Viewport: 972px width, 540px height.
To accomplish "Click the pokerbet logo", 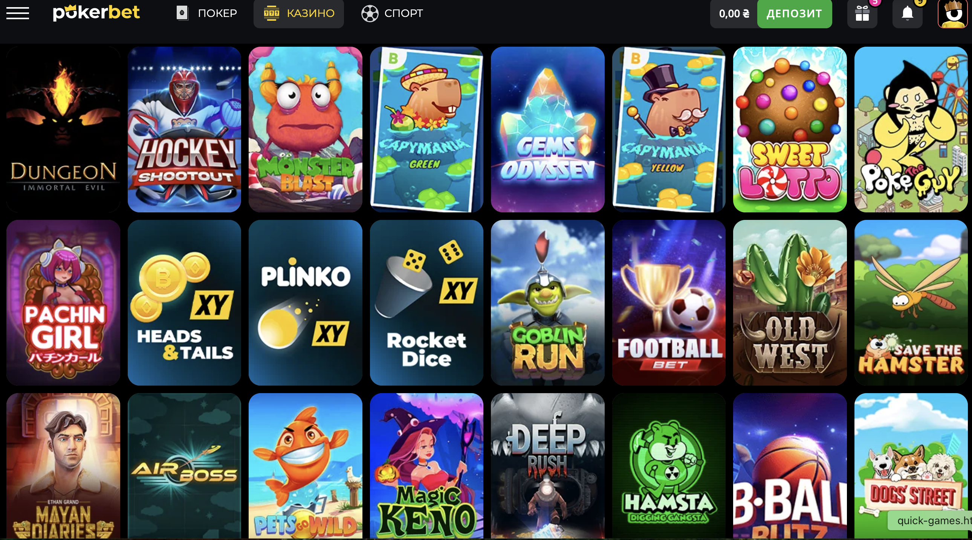I will (x=96, y=13).
